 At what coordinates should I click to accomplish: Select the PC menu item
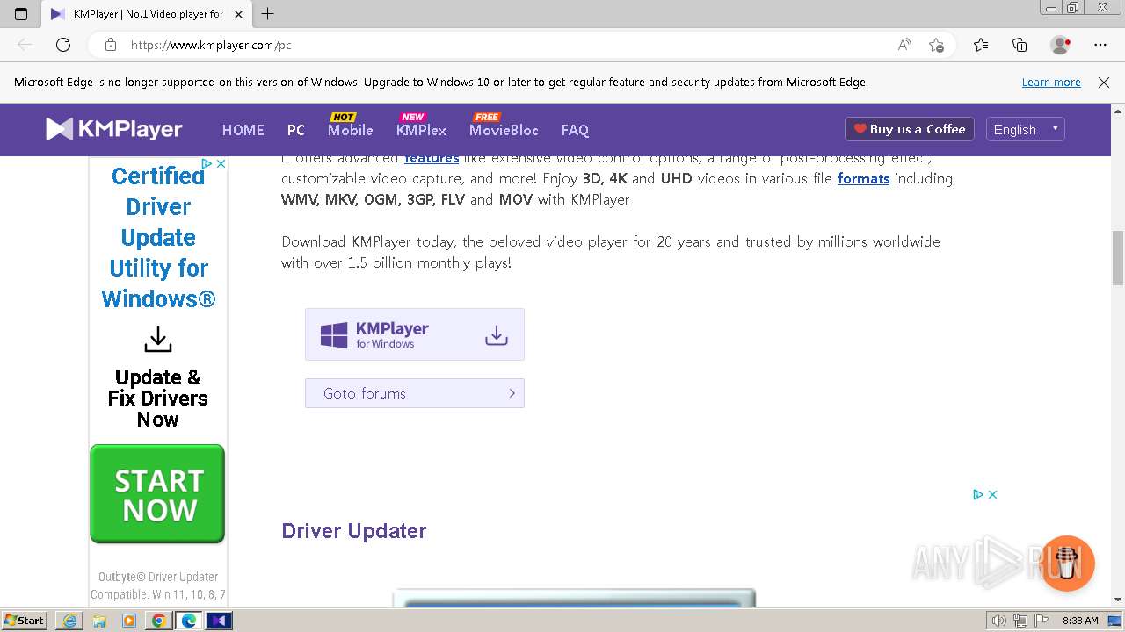pos(295,130)
